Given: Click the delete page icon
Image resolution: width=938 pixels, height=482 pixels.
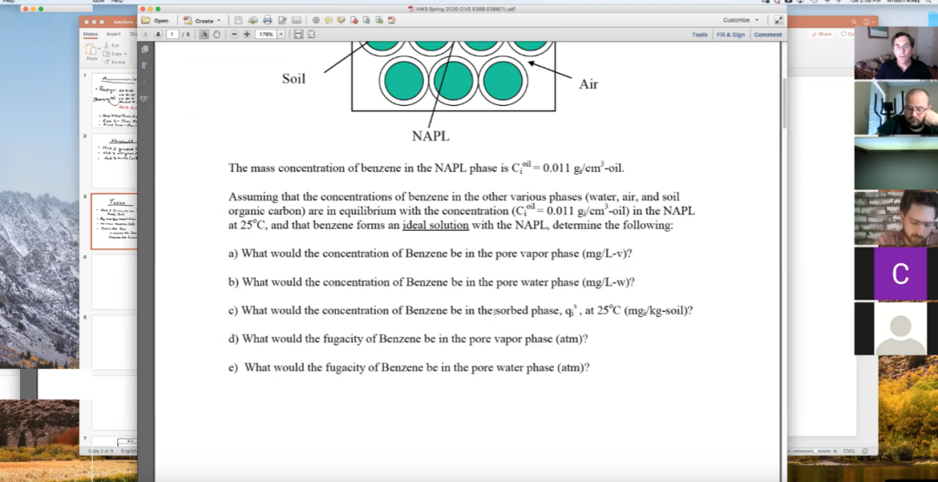Looking at the screenshot, I should [354, 20].
